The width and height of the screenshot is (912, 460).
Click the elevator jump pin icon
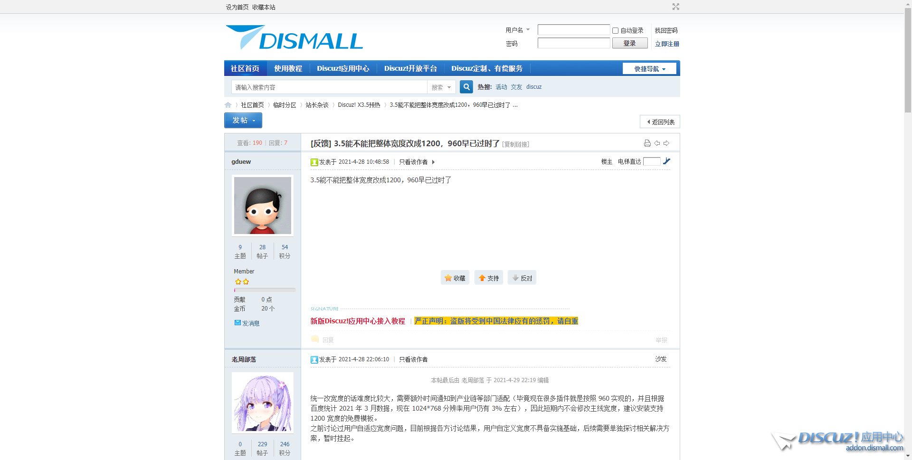(x=666, y=161)
